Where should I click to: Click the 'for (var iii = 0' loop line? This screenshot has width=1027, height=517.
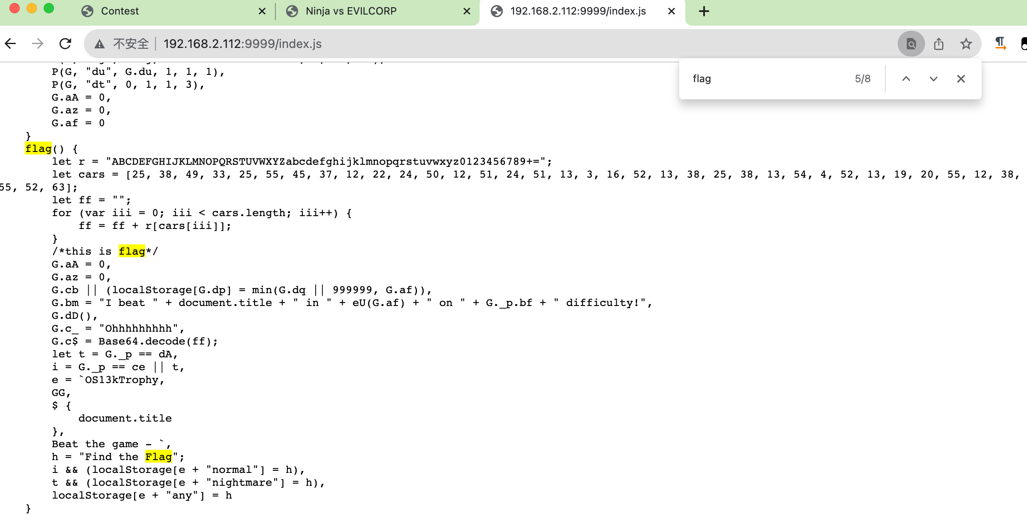[x=202, y=213]
